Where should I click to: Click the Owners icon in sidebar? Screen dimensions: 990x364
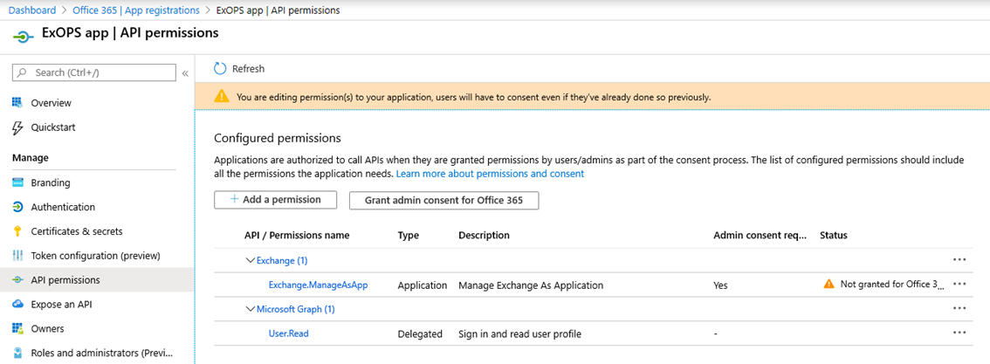(x=18, y=329)
